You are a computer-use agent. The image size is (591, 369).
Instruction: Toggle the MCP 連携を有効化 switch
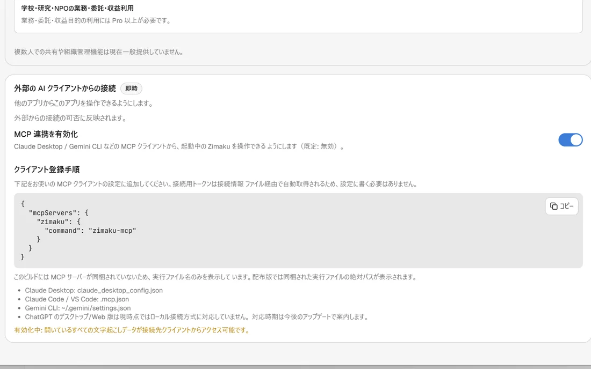(x=570, y=140)
